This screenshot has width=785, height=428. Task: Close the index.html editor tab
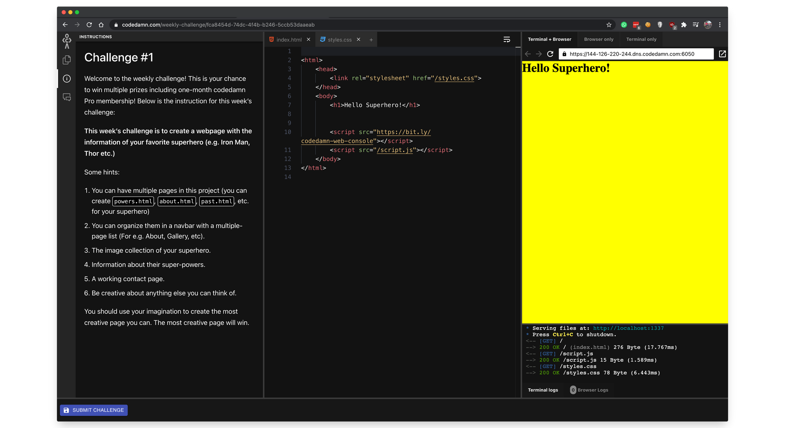tap(309, 39)
